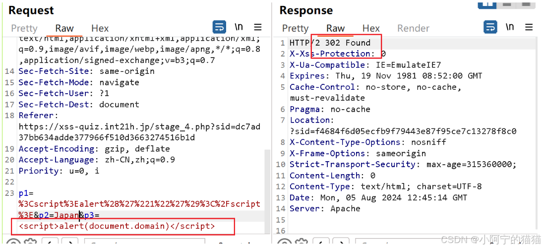
Task: Open the Response panel hamburger menu
Action: (x=529, y=27)
